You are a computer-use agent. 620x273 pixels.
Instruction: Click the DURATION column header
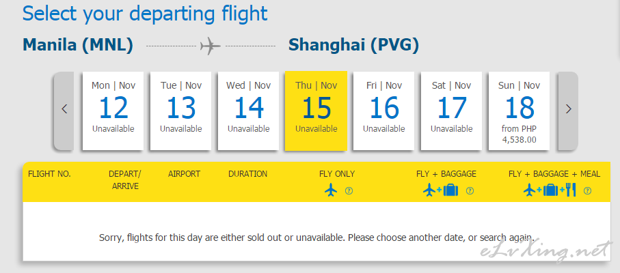248,174
